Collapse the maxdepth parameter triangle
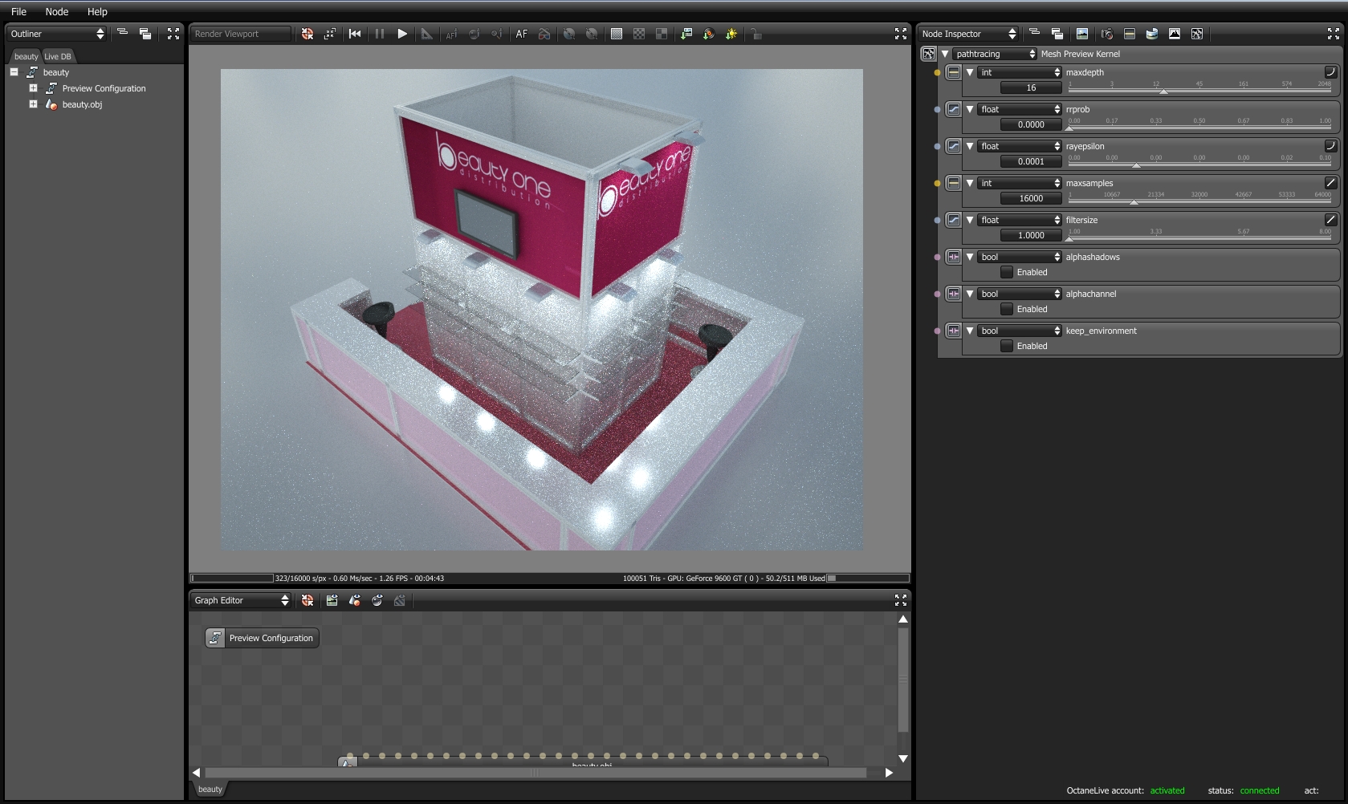 pos(970,72)
